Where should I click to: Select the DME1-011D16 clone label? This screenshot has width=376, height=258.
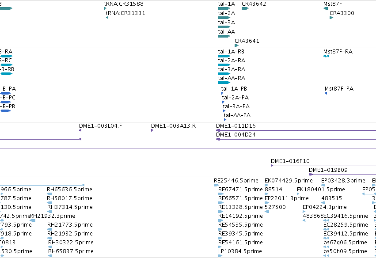pyautogui.click(x=236, y=125)
